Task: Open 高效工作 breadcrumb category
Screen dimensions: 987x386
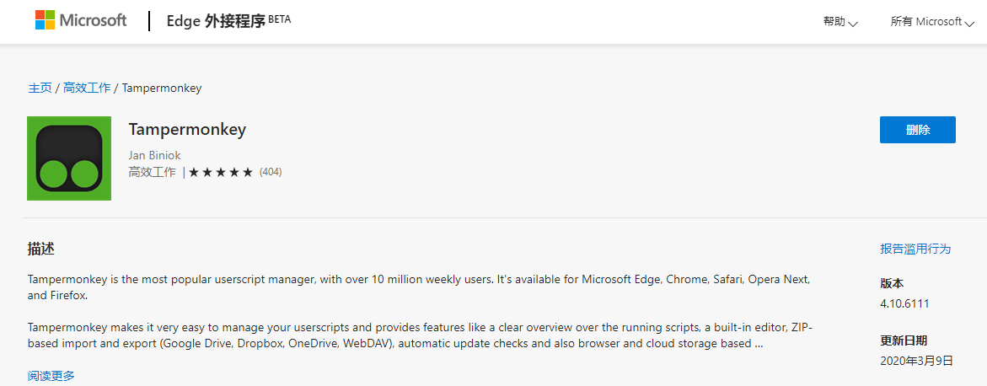Action: click(87, 88)
